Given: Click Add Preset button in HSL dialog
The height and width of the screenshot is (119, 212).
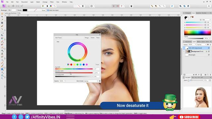Looking at the screenshot, I should coord(58,38).
